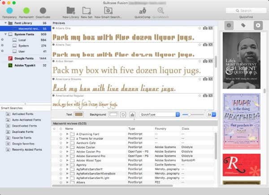Toggle favorite star for A Charming Font
The width and height of the screenshot is (269, 195).
[x=61, y=134]
